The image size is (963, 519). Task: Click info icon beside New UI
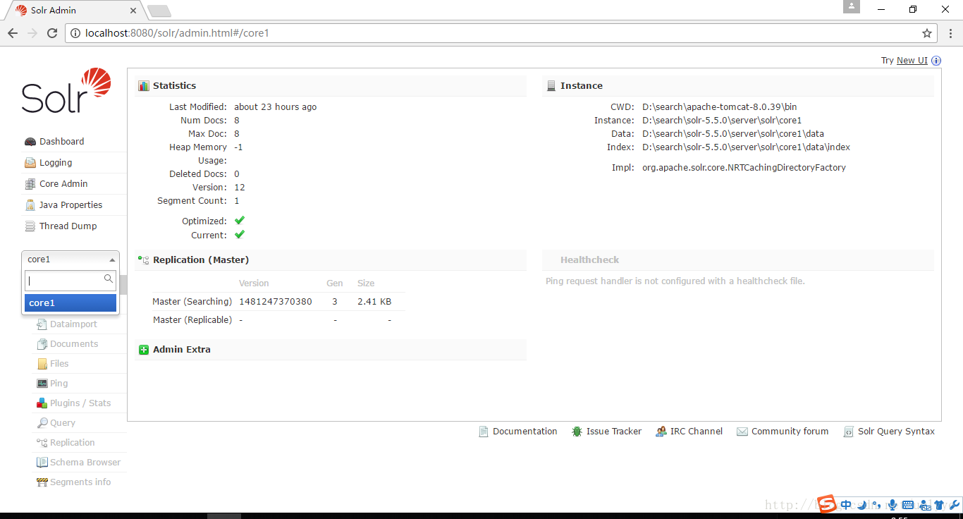pyautogui.click(x=936, y=61)
